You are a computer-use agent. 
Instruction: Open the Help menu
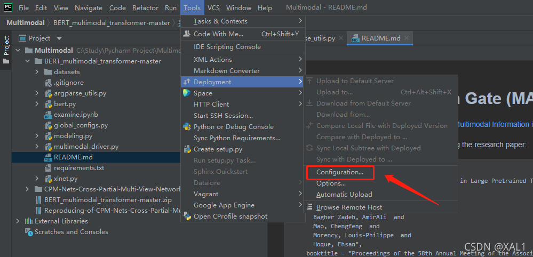point(265,7)
